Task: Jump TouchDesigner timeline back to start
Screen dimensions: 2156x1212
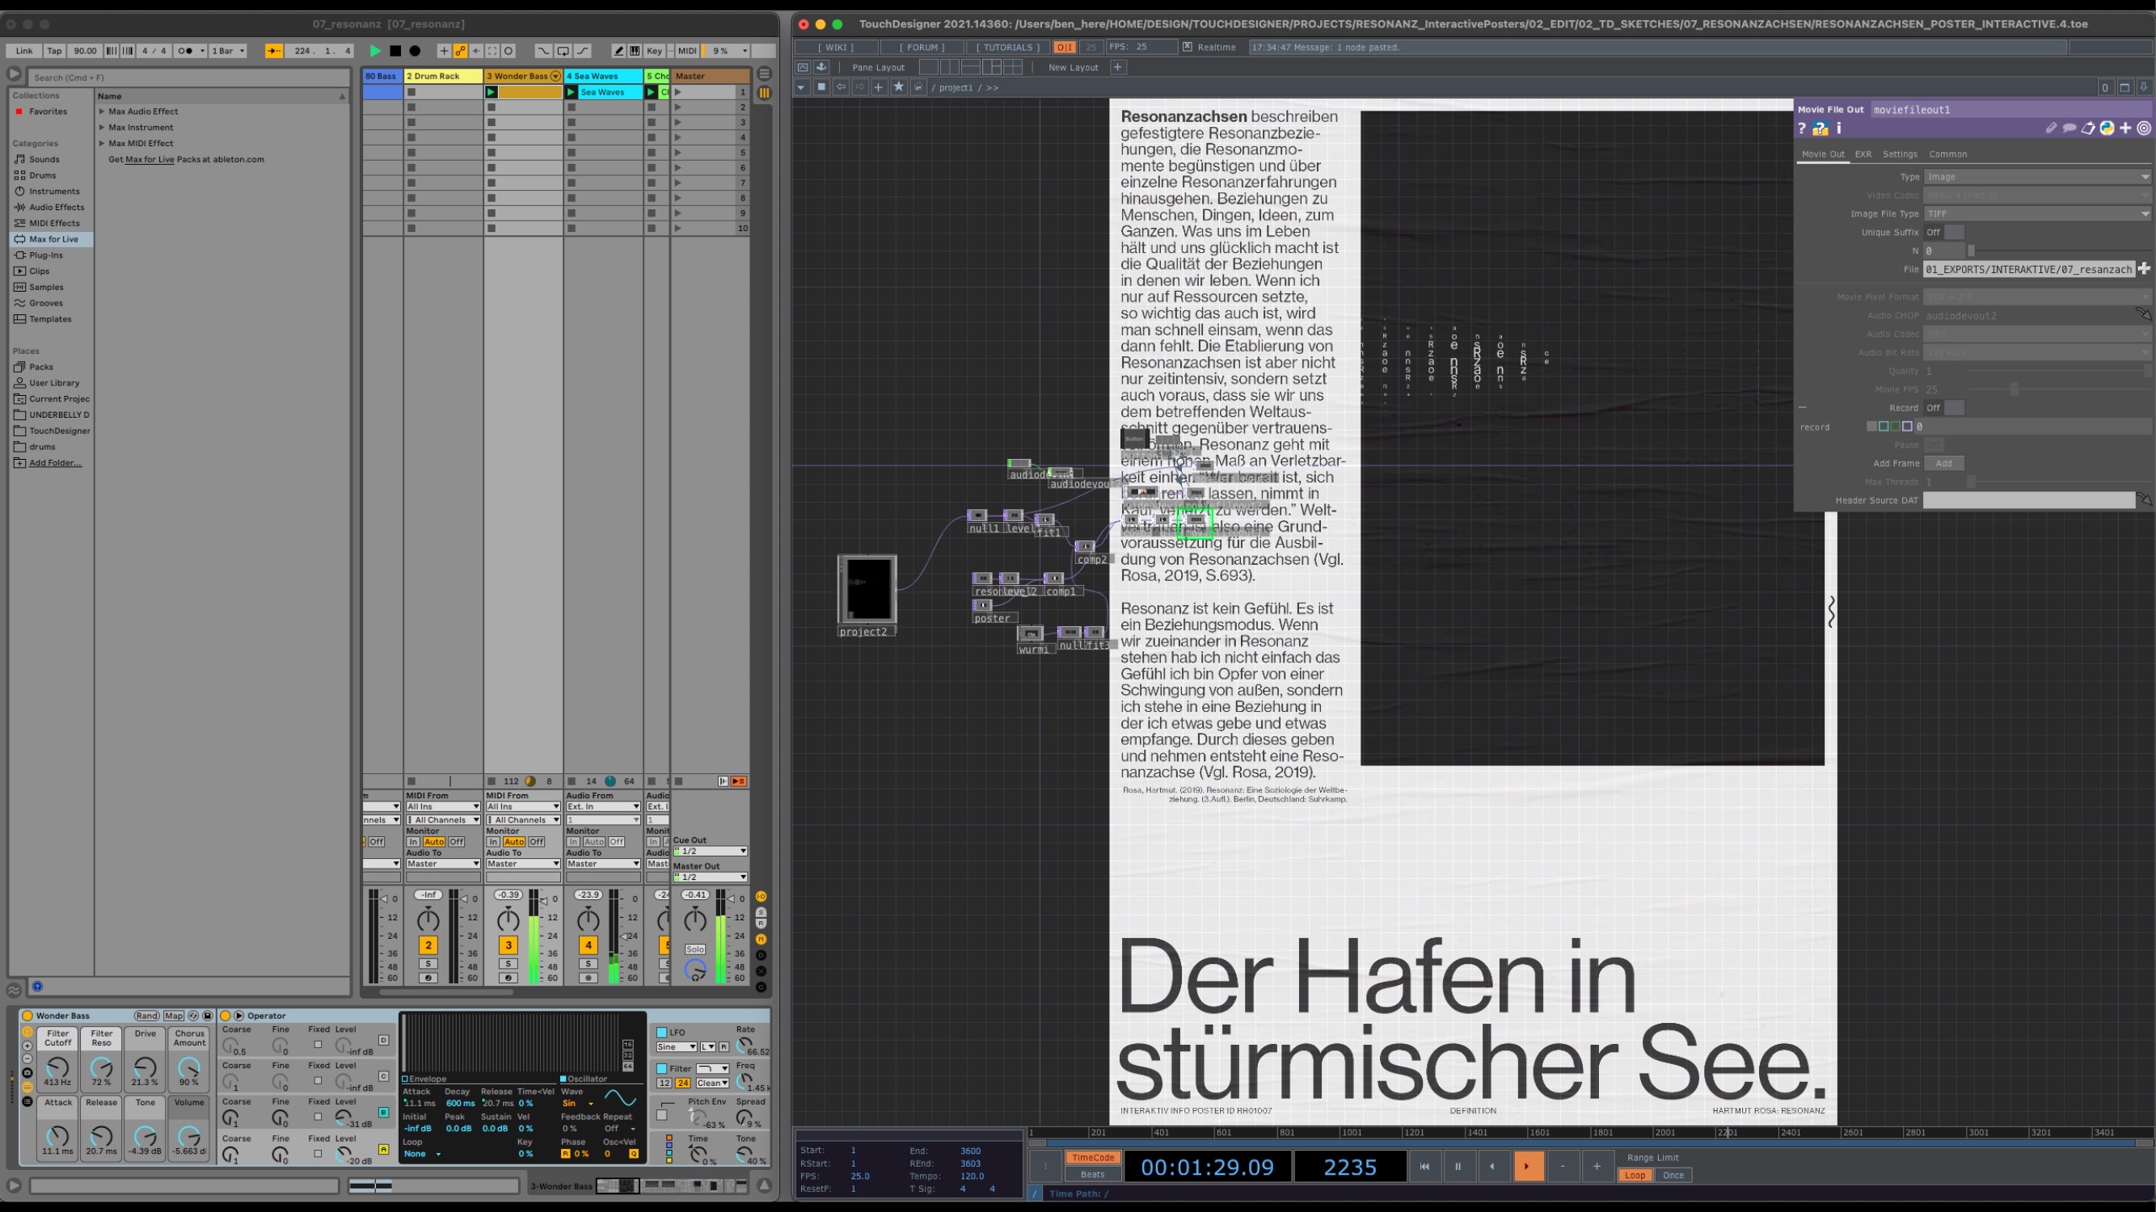Action: pyautogui.click(x=1424, y=1166)
